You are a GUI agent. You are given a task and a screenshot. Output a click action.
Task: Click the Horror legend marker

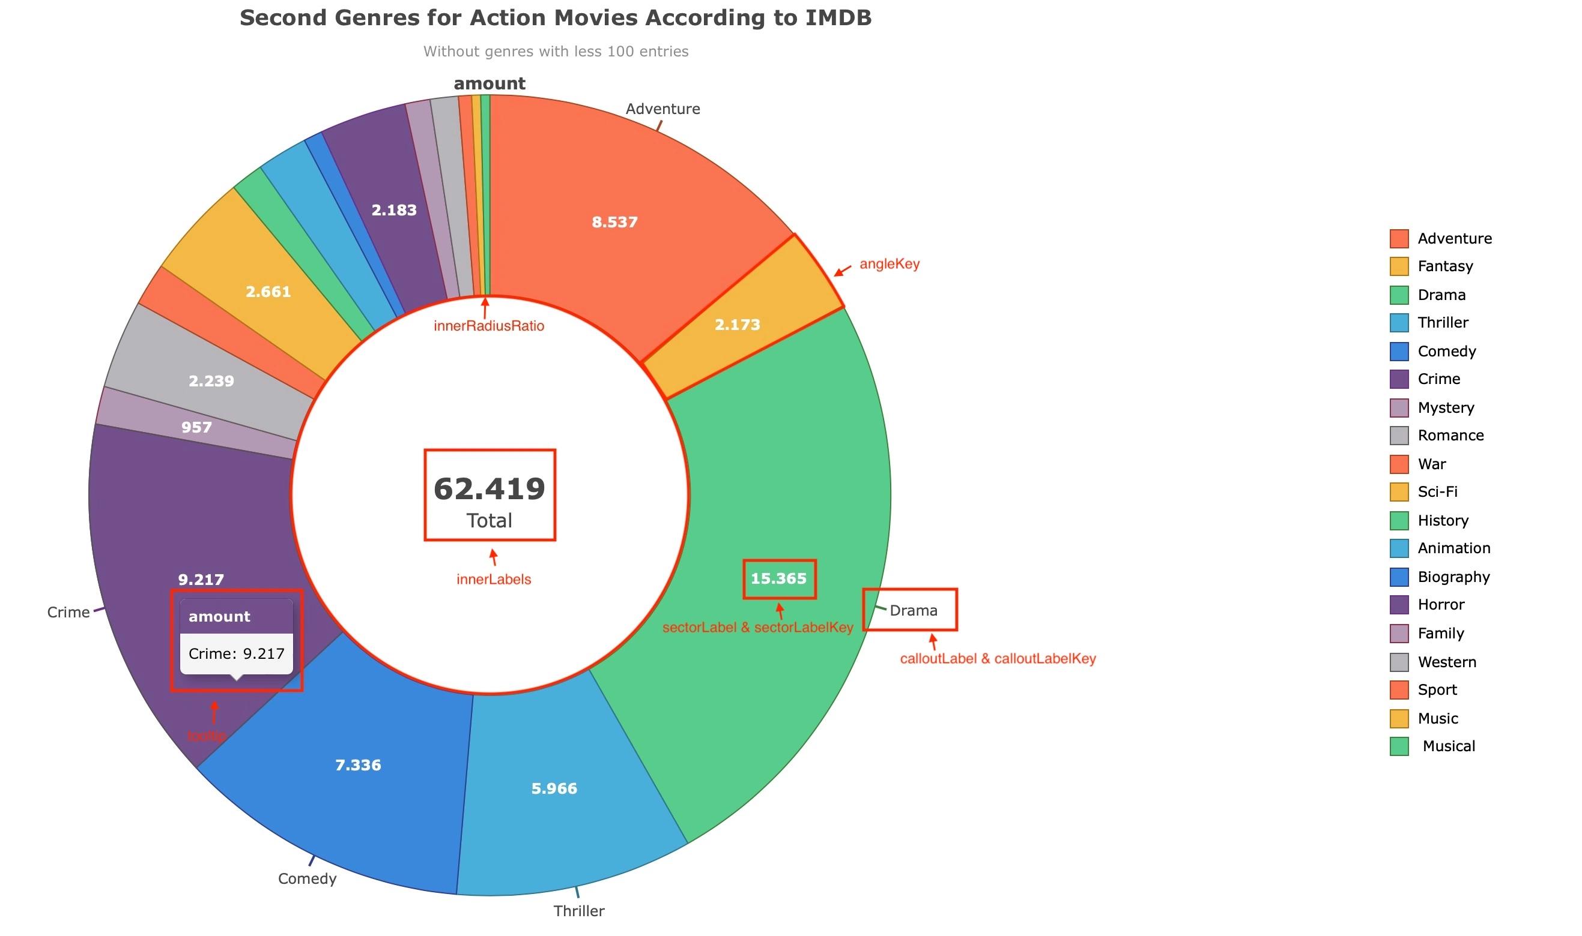1399,604
